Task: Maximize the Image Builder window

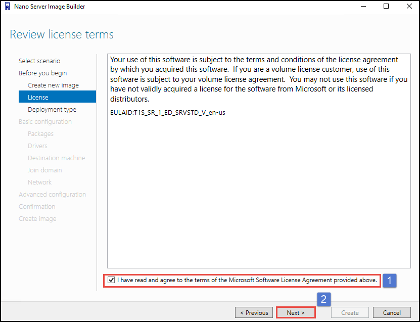Action: tap(386, 7)
